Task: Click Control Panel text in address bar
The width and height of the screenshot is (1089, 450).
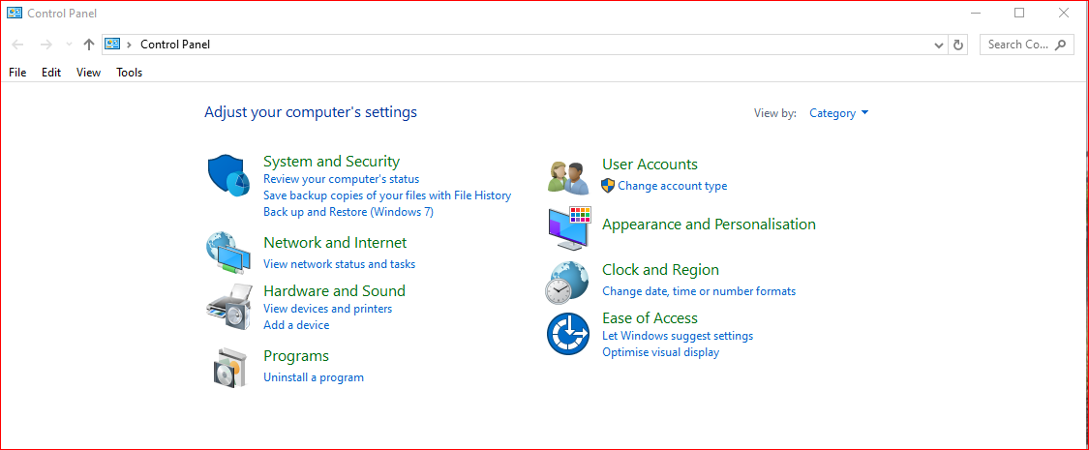Action: tap(175, 45)
